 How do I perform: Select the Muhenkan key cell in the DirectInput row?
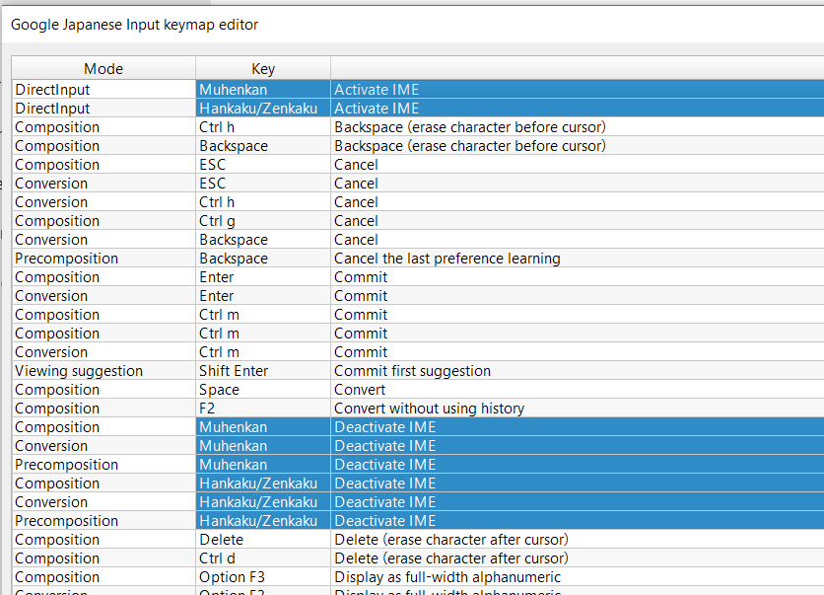(263, 90)
